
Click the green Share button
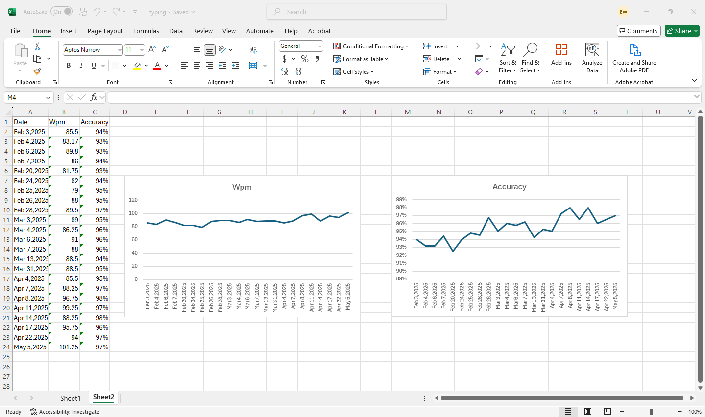click(682, 31)
